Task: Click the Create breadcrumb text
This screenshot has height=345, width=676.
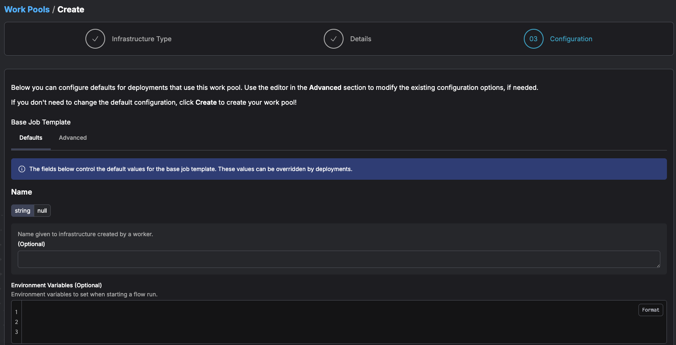Action: pos(71,9)
